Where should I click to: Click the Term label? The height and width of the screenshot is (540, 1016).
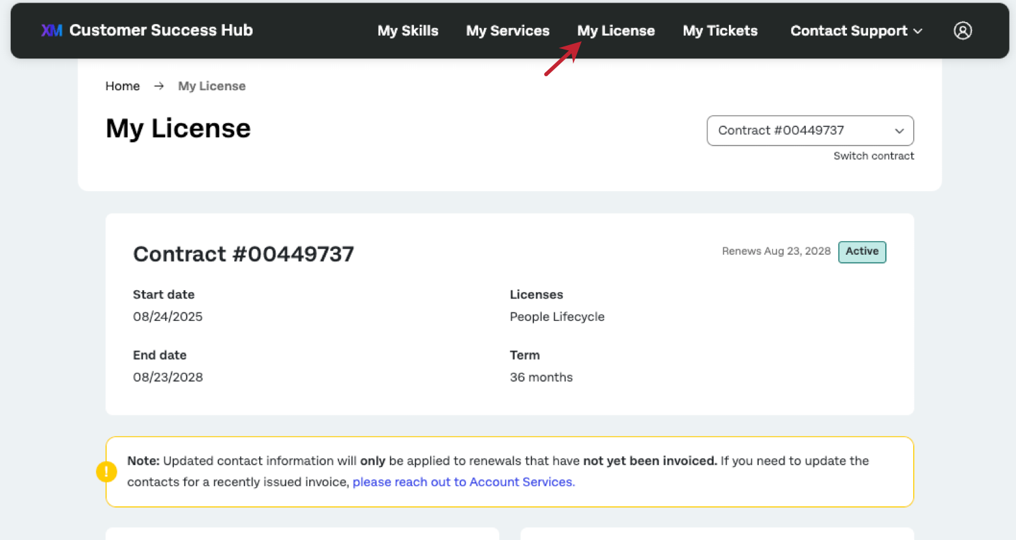pyautogui.click(x=525, y=354)
